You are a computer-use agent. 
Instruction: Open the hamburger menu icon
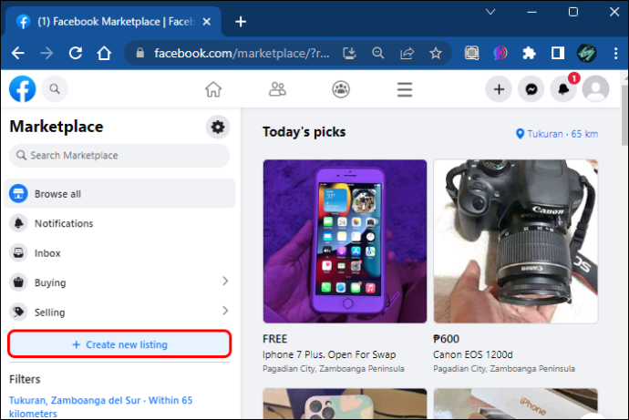[405, 89]
